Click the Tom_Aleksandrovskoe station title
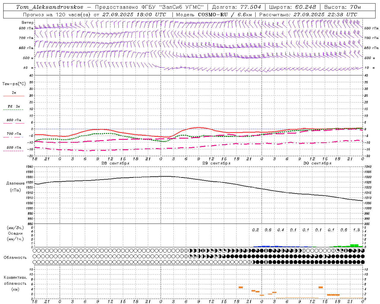Viewport: 380px width, 304px height. (50, 7)
